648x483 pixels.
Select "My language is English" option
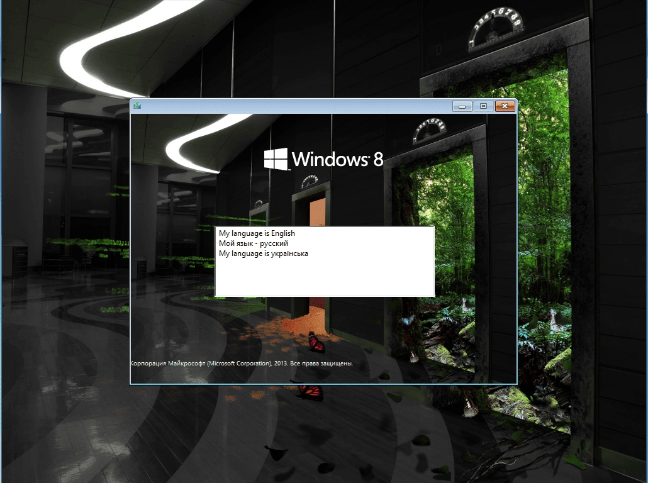pyautogui.click(x=257, y=233)
